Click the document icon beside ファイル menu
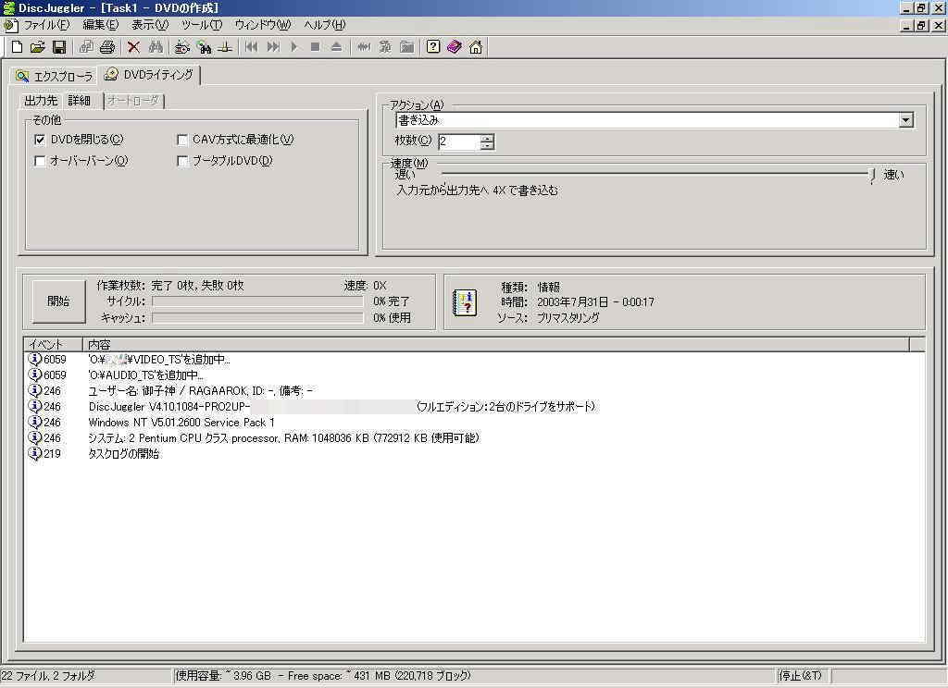 pos(9,25)
